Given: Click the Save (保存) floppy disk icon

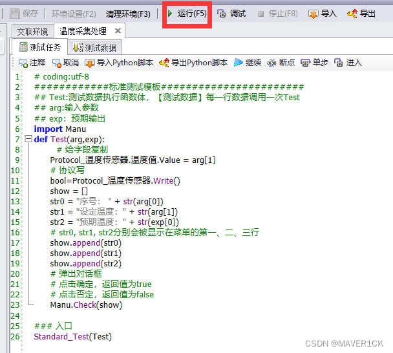Looking at the screenshot, I should (x=14, y=14).
